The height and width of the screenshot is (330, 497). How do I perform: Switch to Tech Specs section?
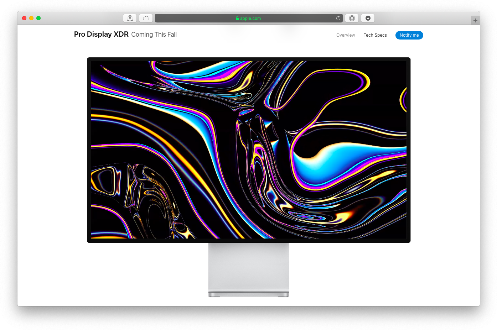coord(375,35)
